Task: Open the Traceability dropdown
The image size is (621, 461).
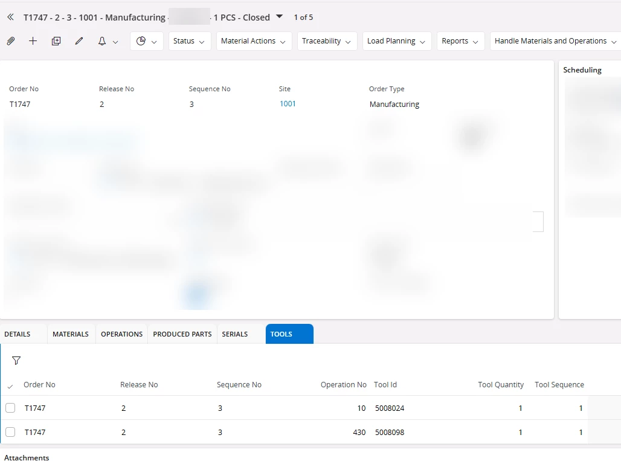Action: point(327,41)
